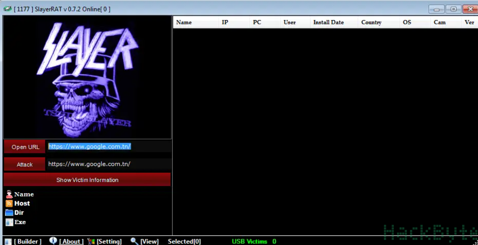Click the blue folder icon beside Dir
The height and width of the screenshot is (245, 478).
pyautogui.click(x=9, y=213)
